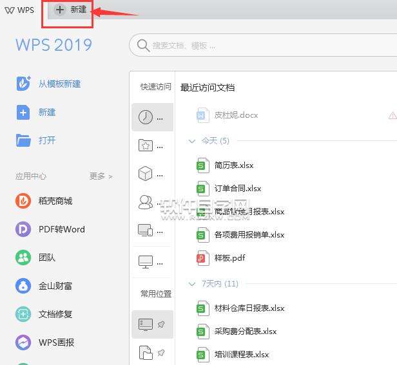Open 简历表.xlsx

(x=234, y=165)
